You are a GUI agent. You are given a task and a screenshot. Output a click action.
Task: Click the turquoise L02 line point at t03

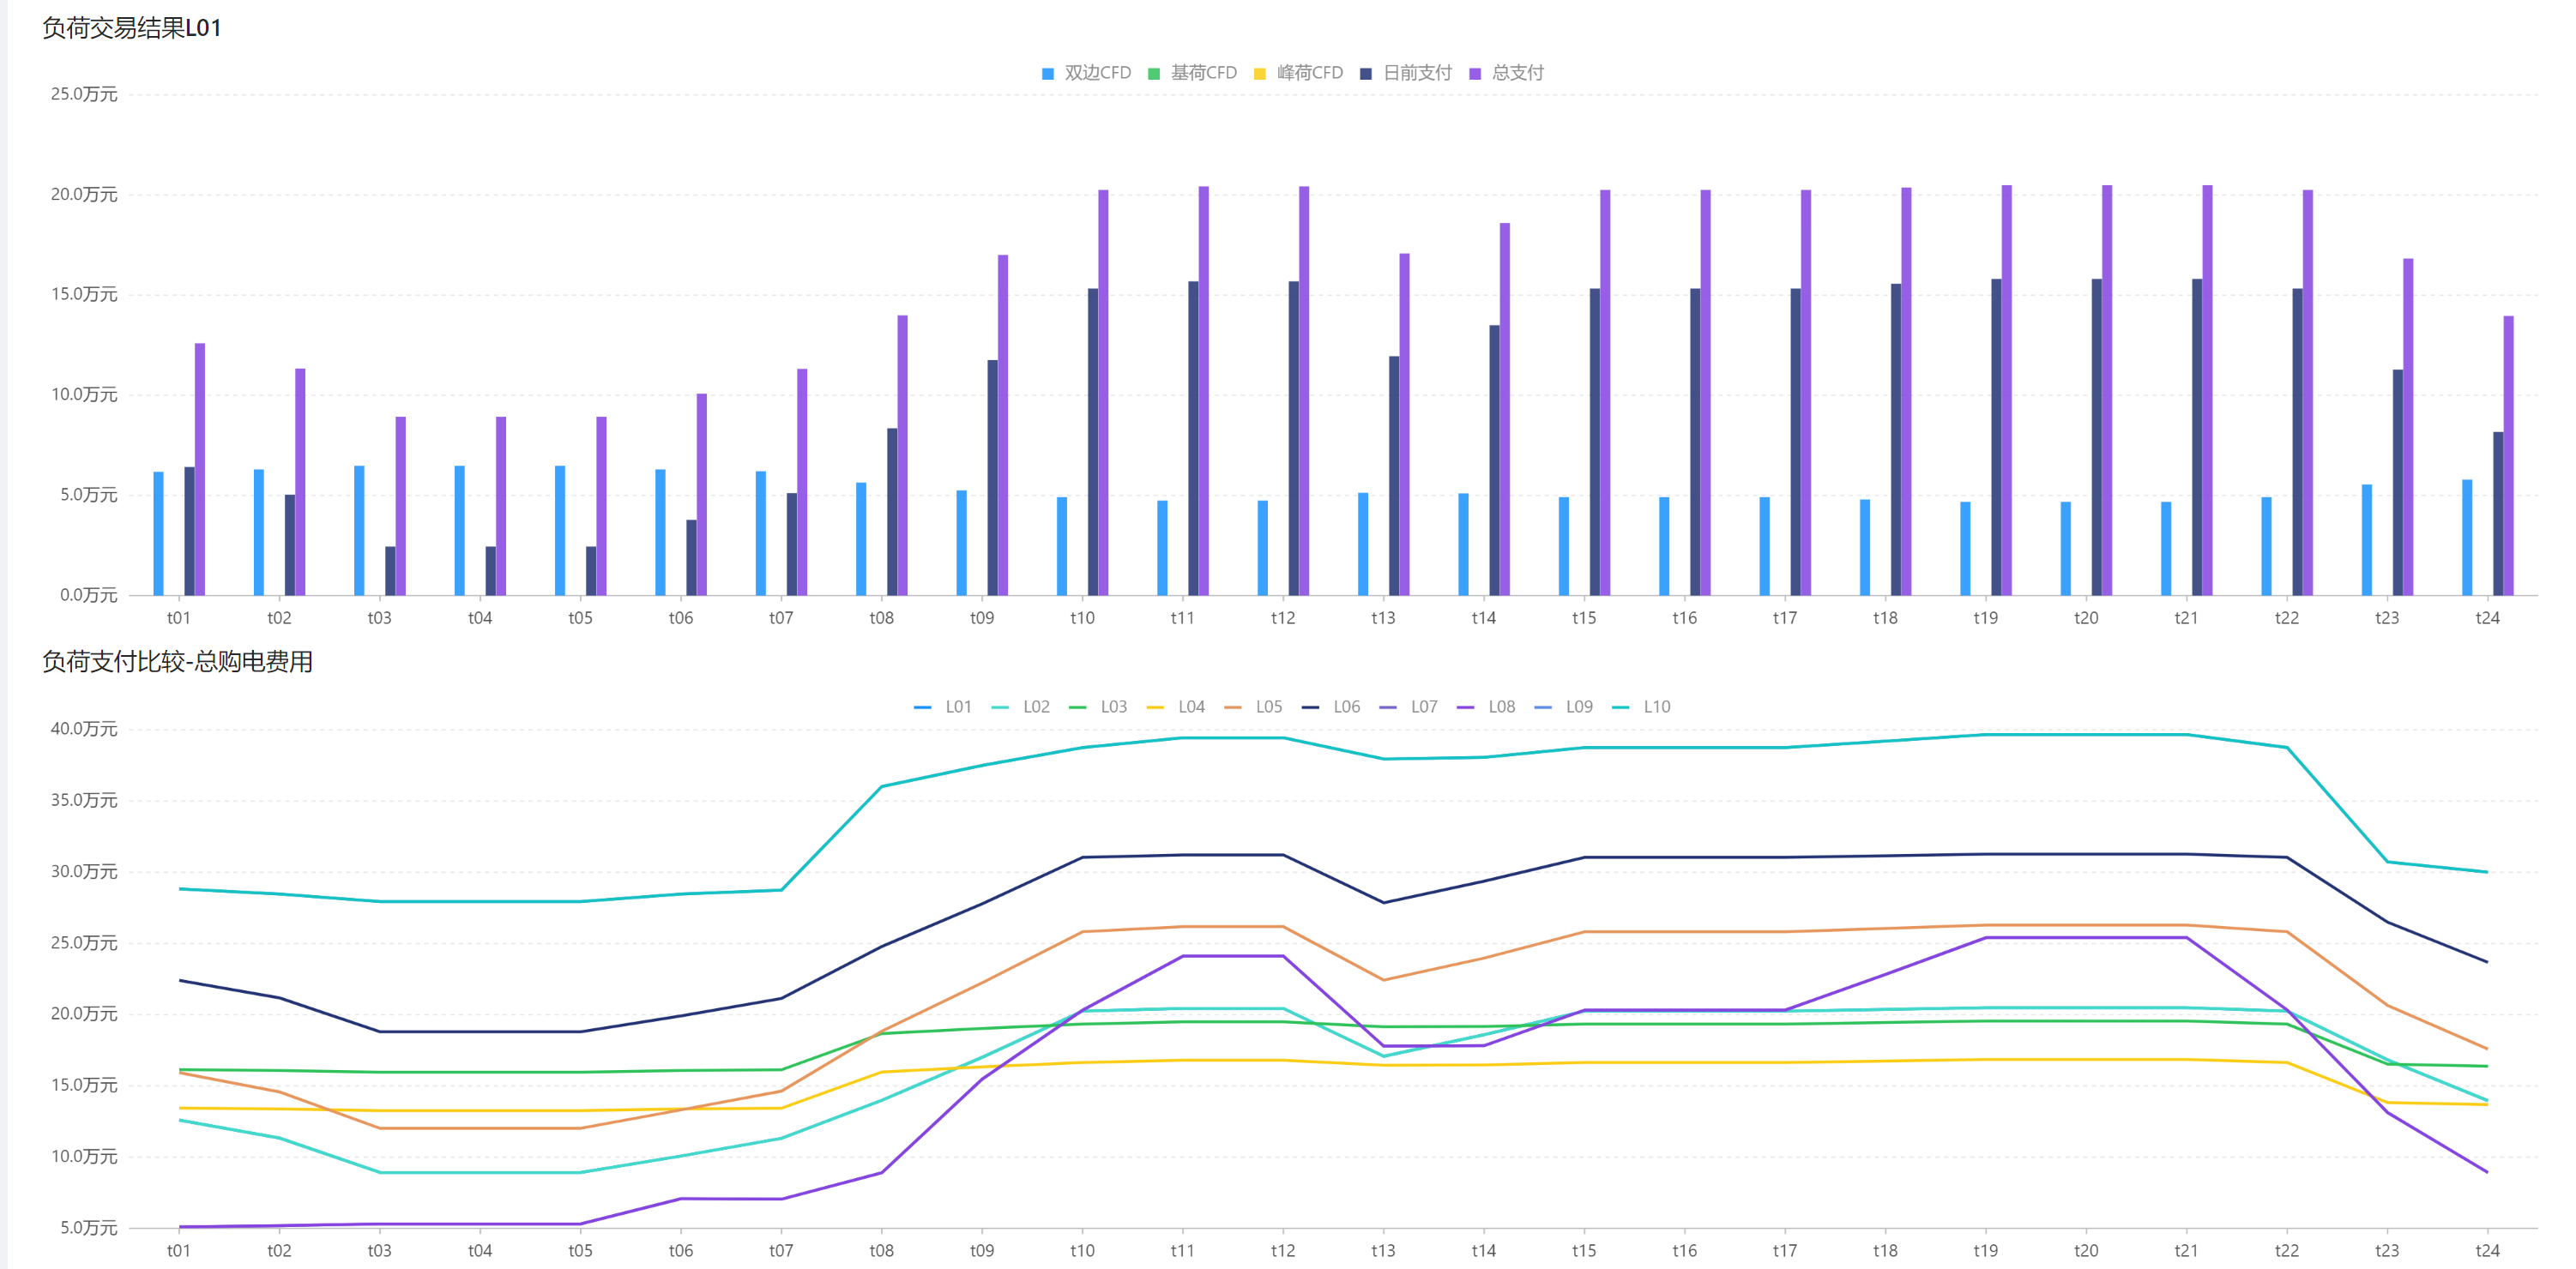coord(380,1172)
